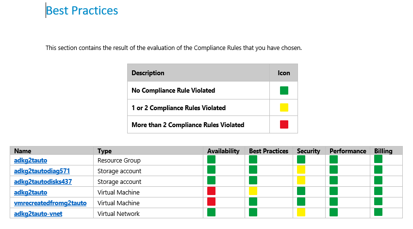Click yellow Security icon for adkg2tauto-vnet
Viewport: 413px width, 229px height.
pos(301,212)
